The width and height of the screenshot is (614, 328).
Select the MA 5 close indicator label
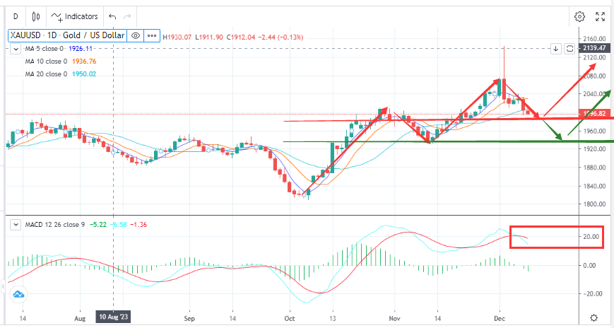[44, 48]
